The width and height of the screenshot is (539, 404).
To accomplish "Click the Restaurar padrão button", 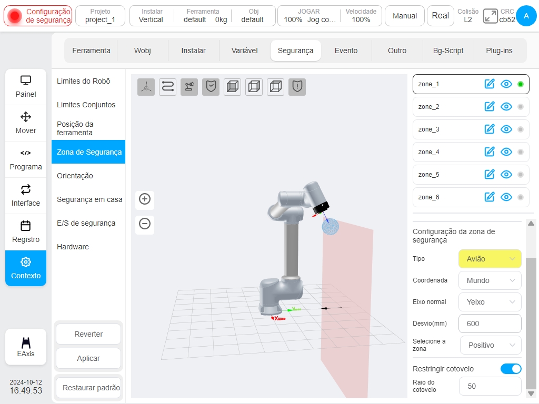I will [x=91, y=388].
